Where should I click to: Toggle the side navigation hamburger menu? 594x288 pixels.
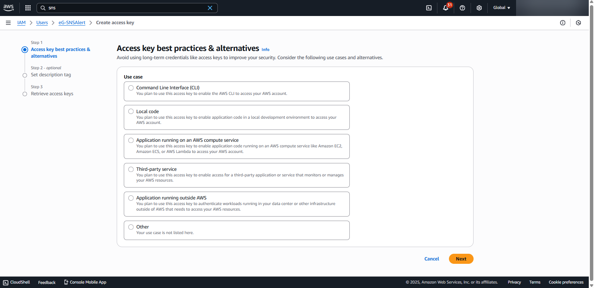[8, 23]
